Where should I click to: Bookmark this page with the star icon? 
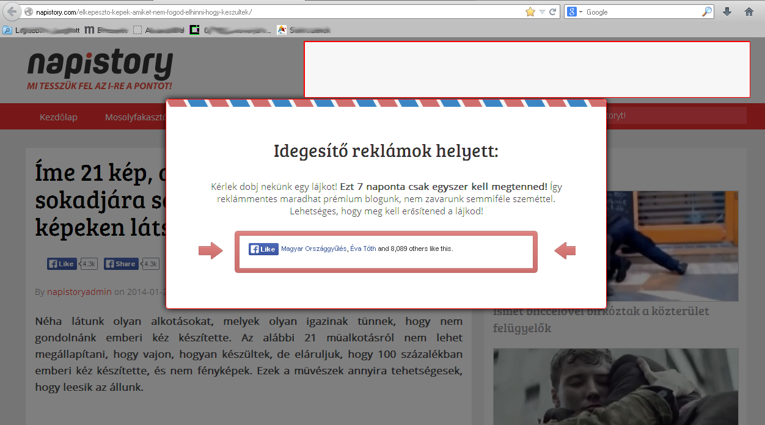click(530, 12)
